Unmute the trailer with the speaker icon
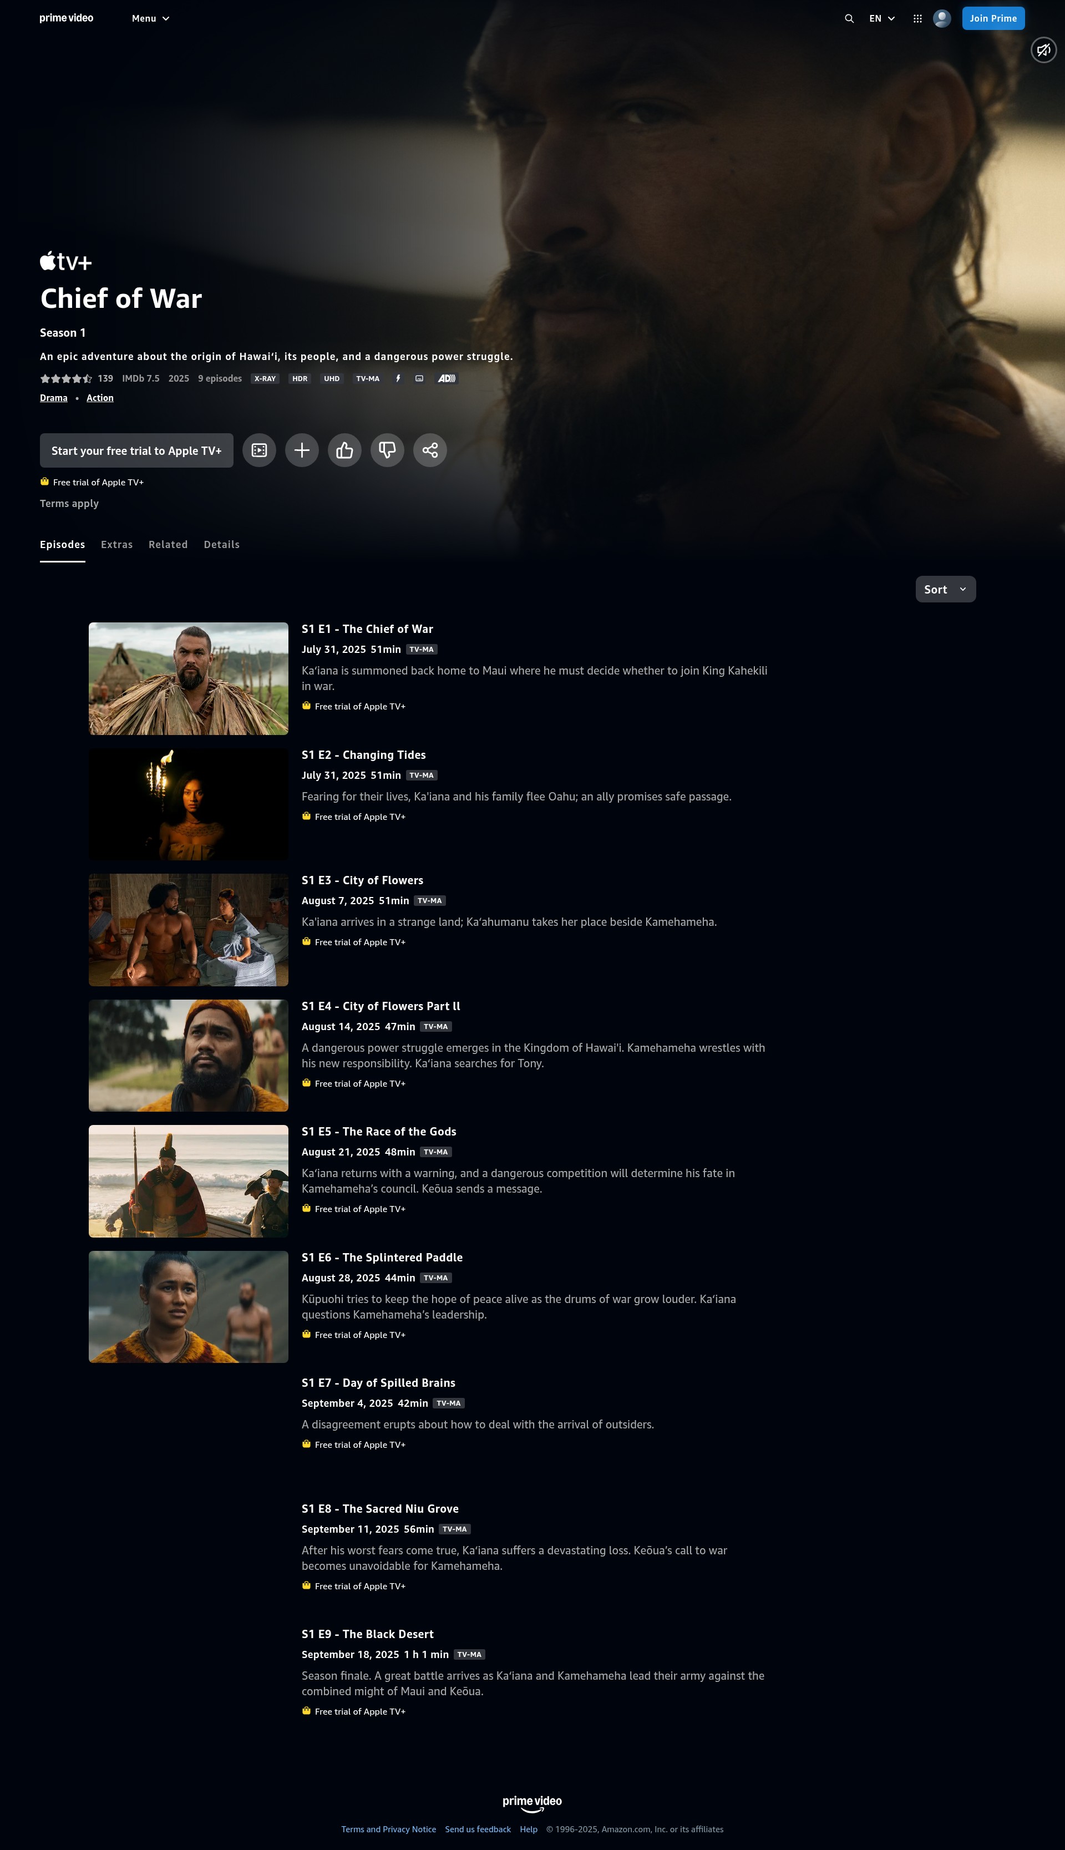 [1043, 50]
